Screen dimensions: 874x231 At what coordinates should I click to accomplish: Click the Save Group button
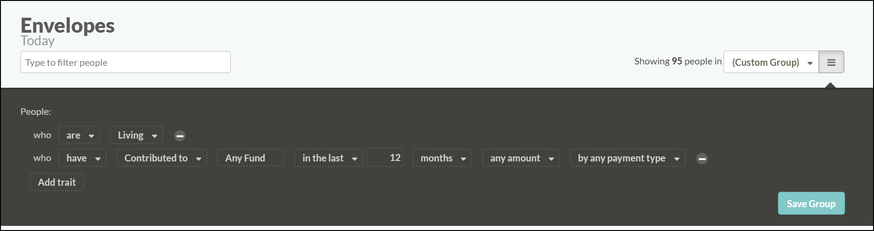pos(811,203)
